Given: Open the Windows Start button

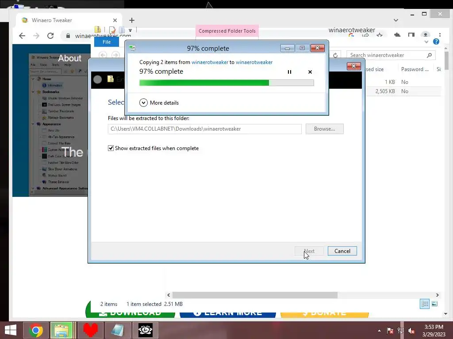Looking at the screenshot, I should pyautogui.click(x=11, y=330).
